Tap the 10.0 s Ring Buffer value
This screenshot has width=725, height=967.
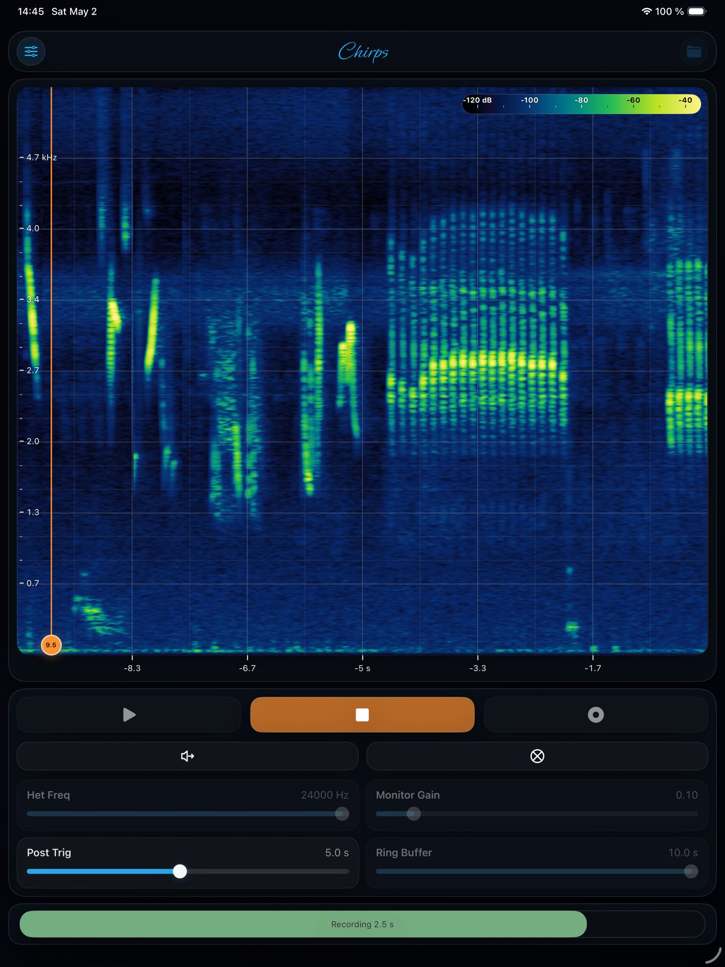(683, 853)
